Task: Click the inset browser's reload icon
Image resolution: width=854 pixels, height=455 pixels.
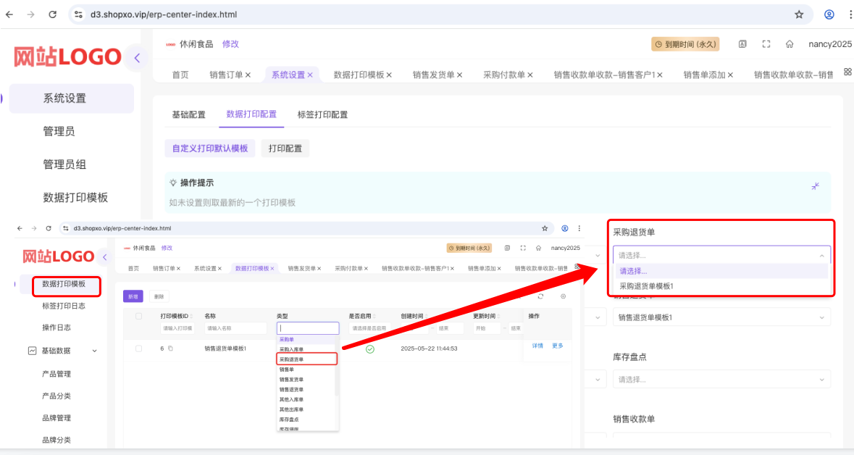Action: pyautogui.click(x=49, y=228)
